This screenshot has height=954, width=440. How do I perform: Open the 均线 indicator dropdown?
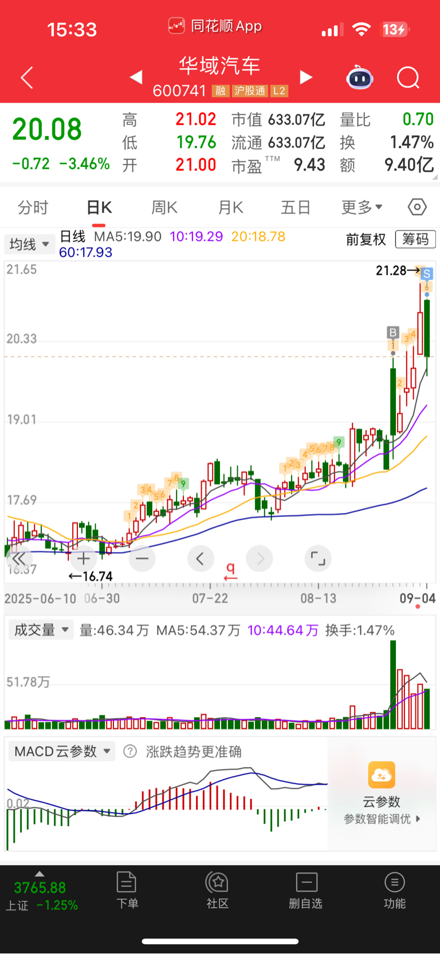point(29,244)
